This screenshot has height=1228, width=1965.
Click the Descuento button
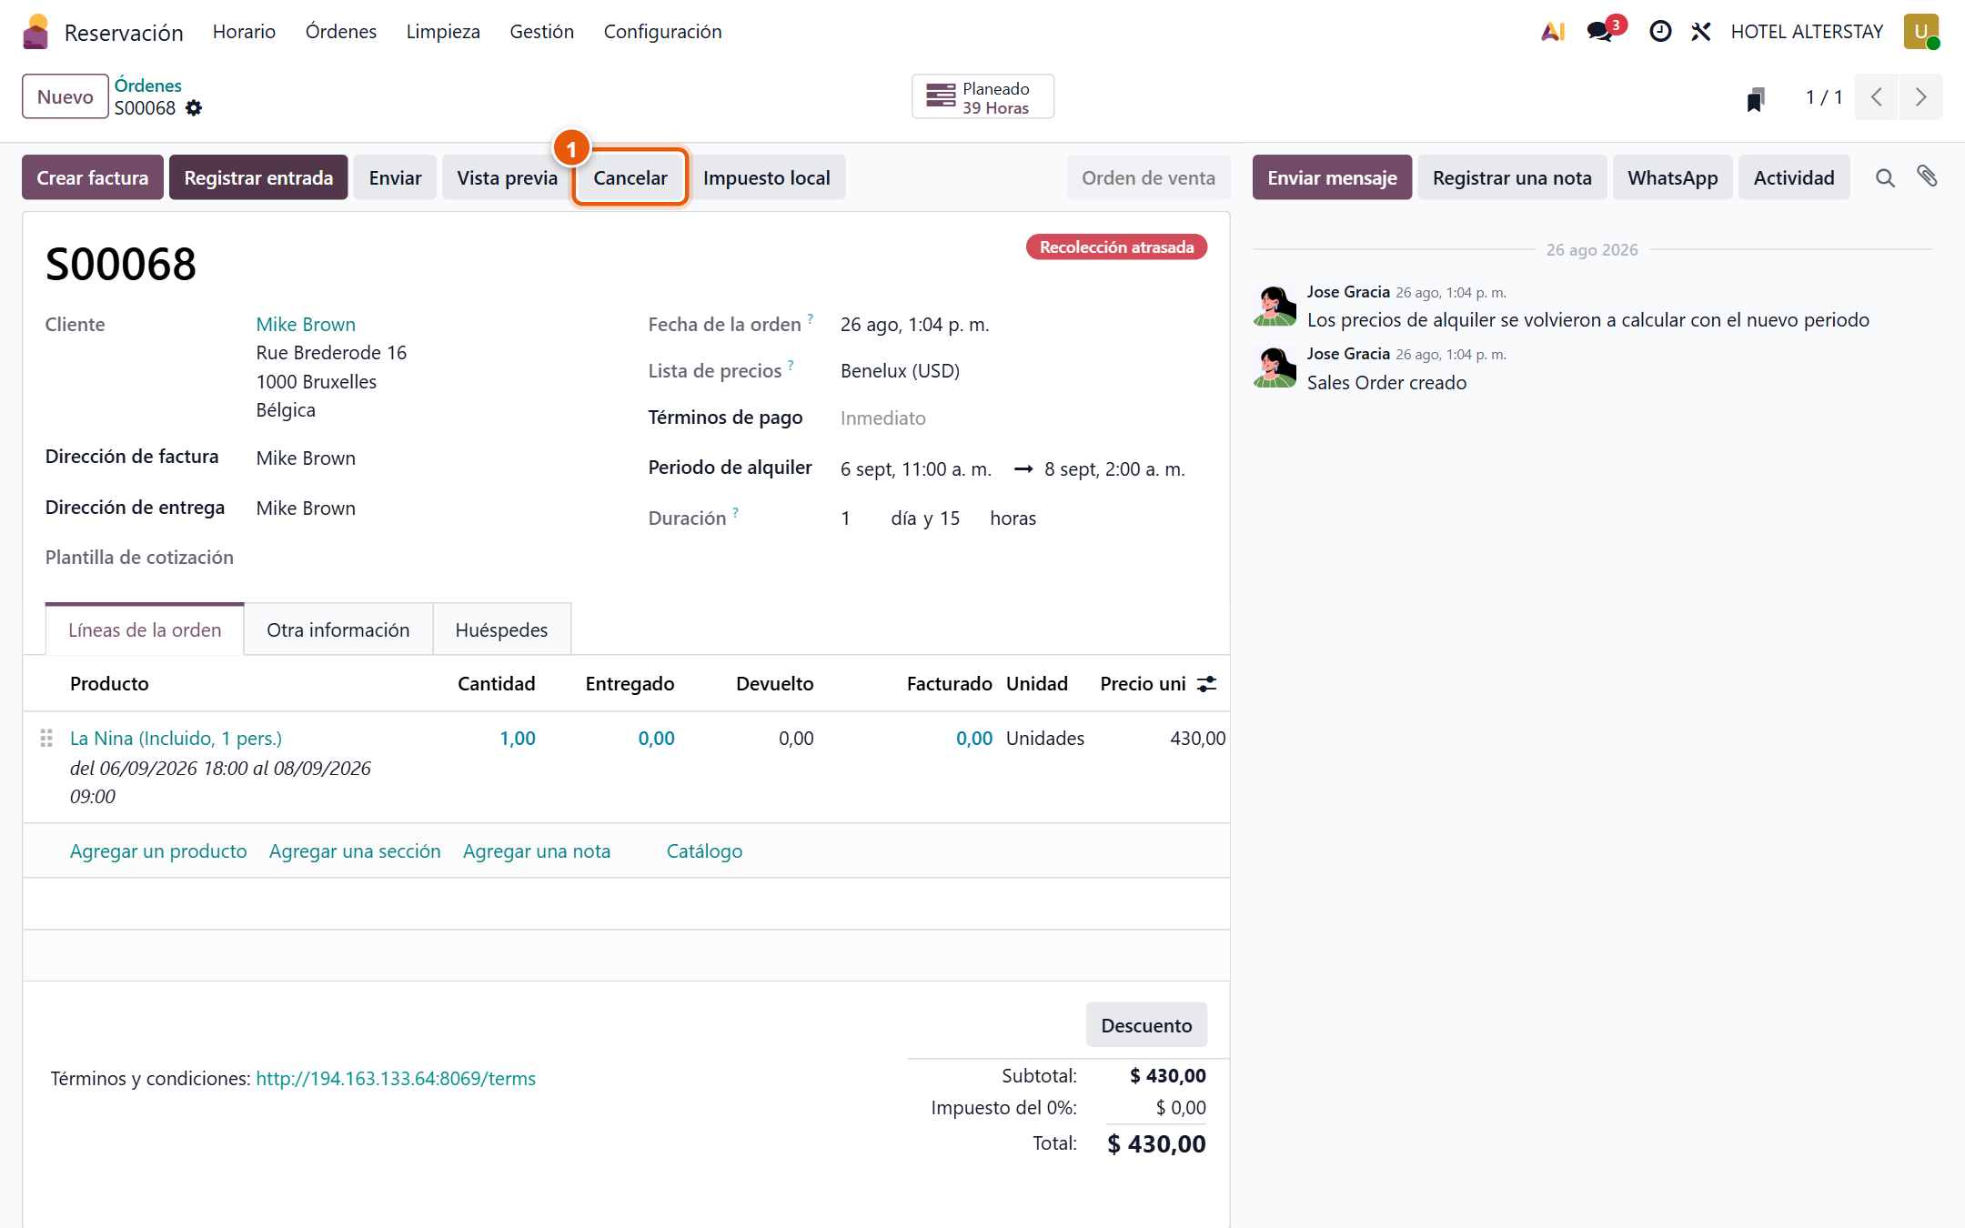pos(1146,1025)
